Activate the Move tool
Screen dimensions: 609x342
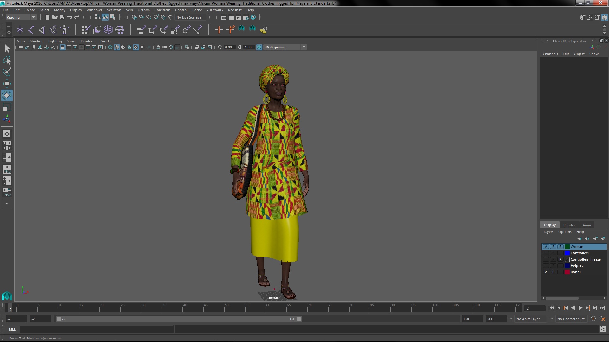tap(7, 84)
